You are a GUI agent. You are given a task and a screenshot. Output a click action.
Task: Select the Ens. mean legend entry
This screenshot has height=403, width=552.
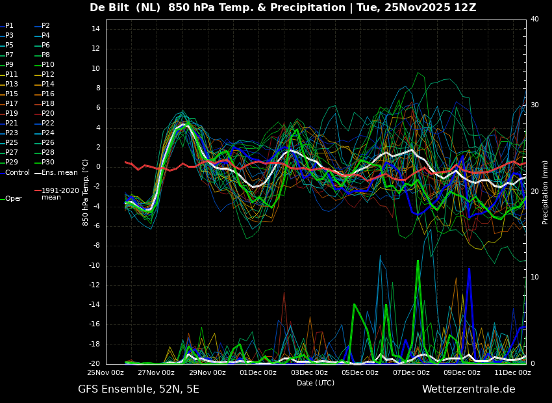click(56, 173)
